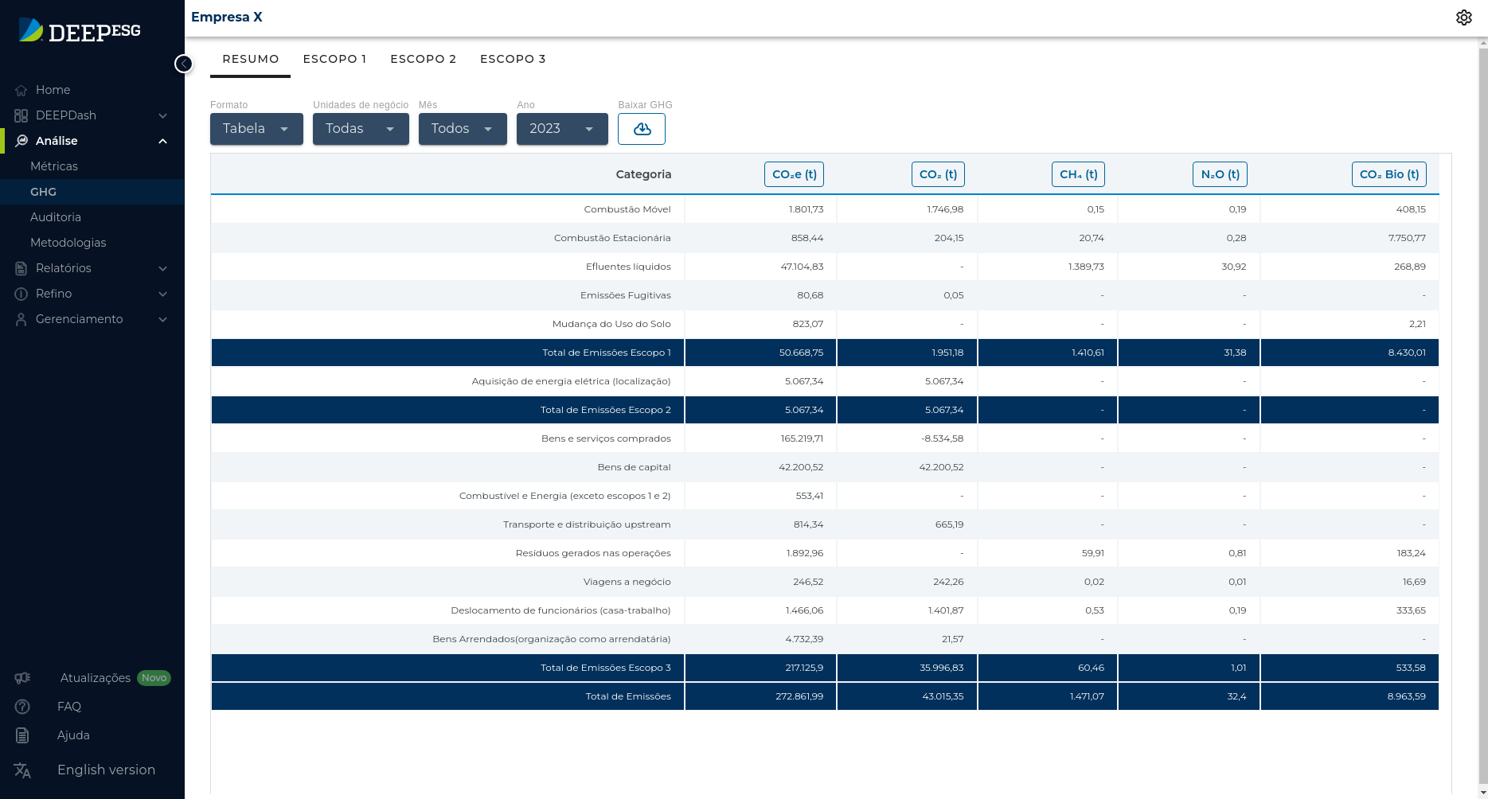The width and height of the screenshot is (1488, 799).
Task: Open the Auditoria sidebar link
Action: click(56, 217)
